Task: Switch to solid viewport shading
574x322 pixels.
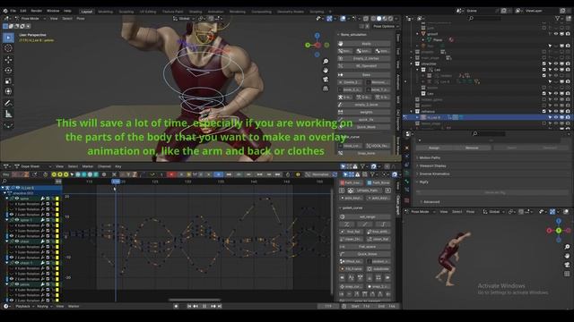Action: (379, 18)
